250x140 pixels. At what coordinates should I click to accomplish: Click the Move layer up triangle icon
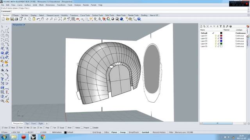click(211, 26)
